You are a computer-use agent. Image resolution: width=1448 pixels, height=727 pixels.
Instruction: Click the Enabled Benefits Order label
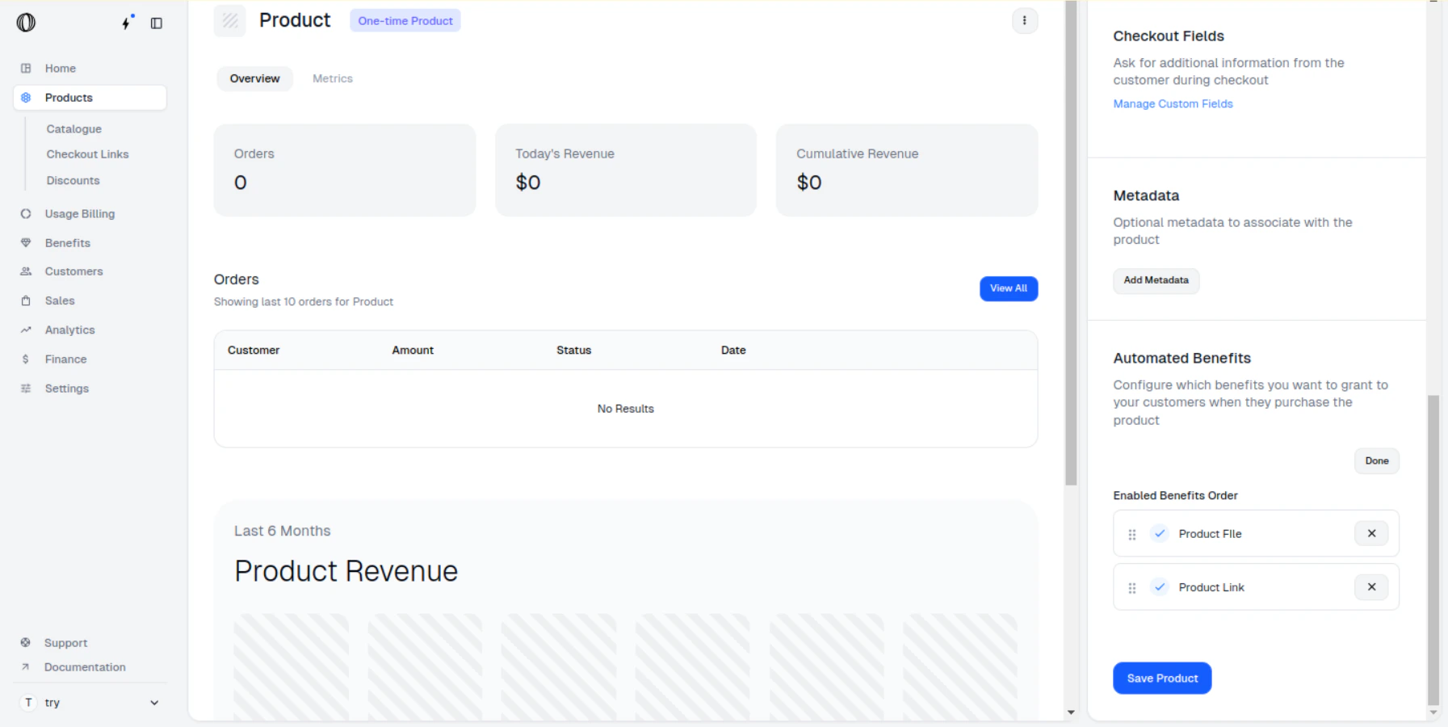[1175, 496]
